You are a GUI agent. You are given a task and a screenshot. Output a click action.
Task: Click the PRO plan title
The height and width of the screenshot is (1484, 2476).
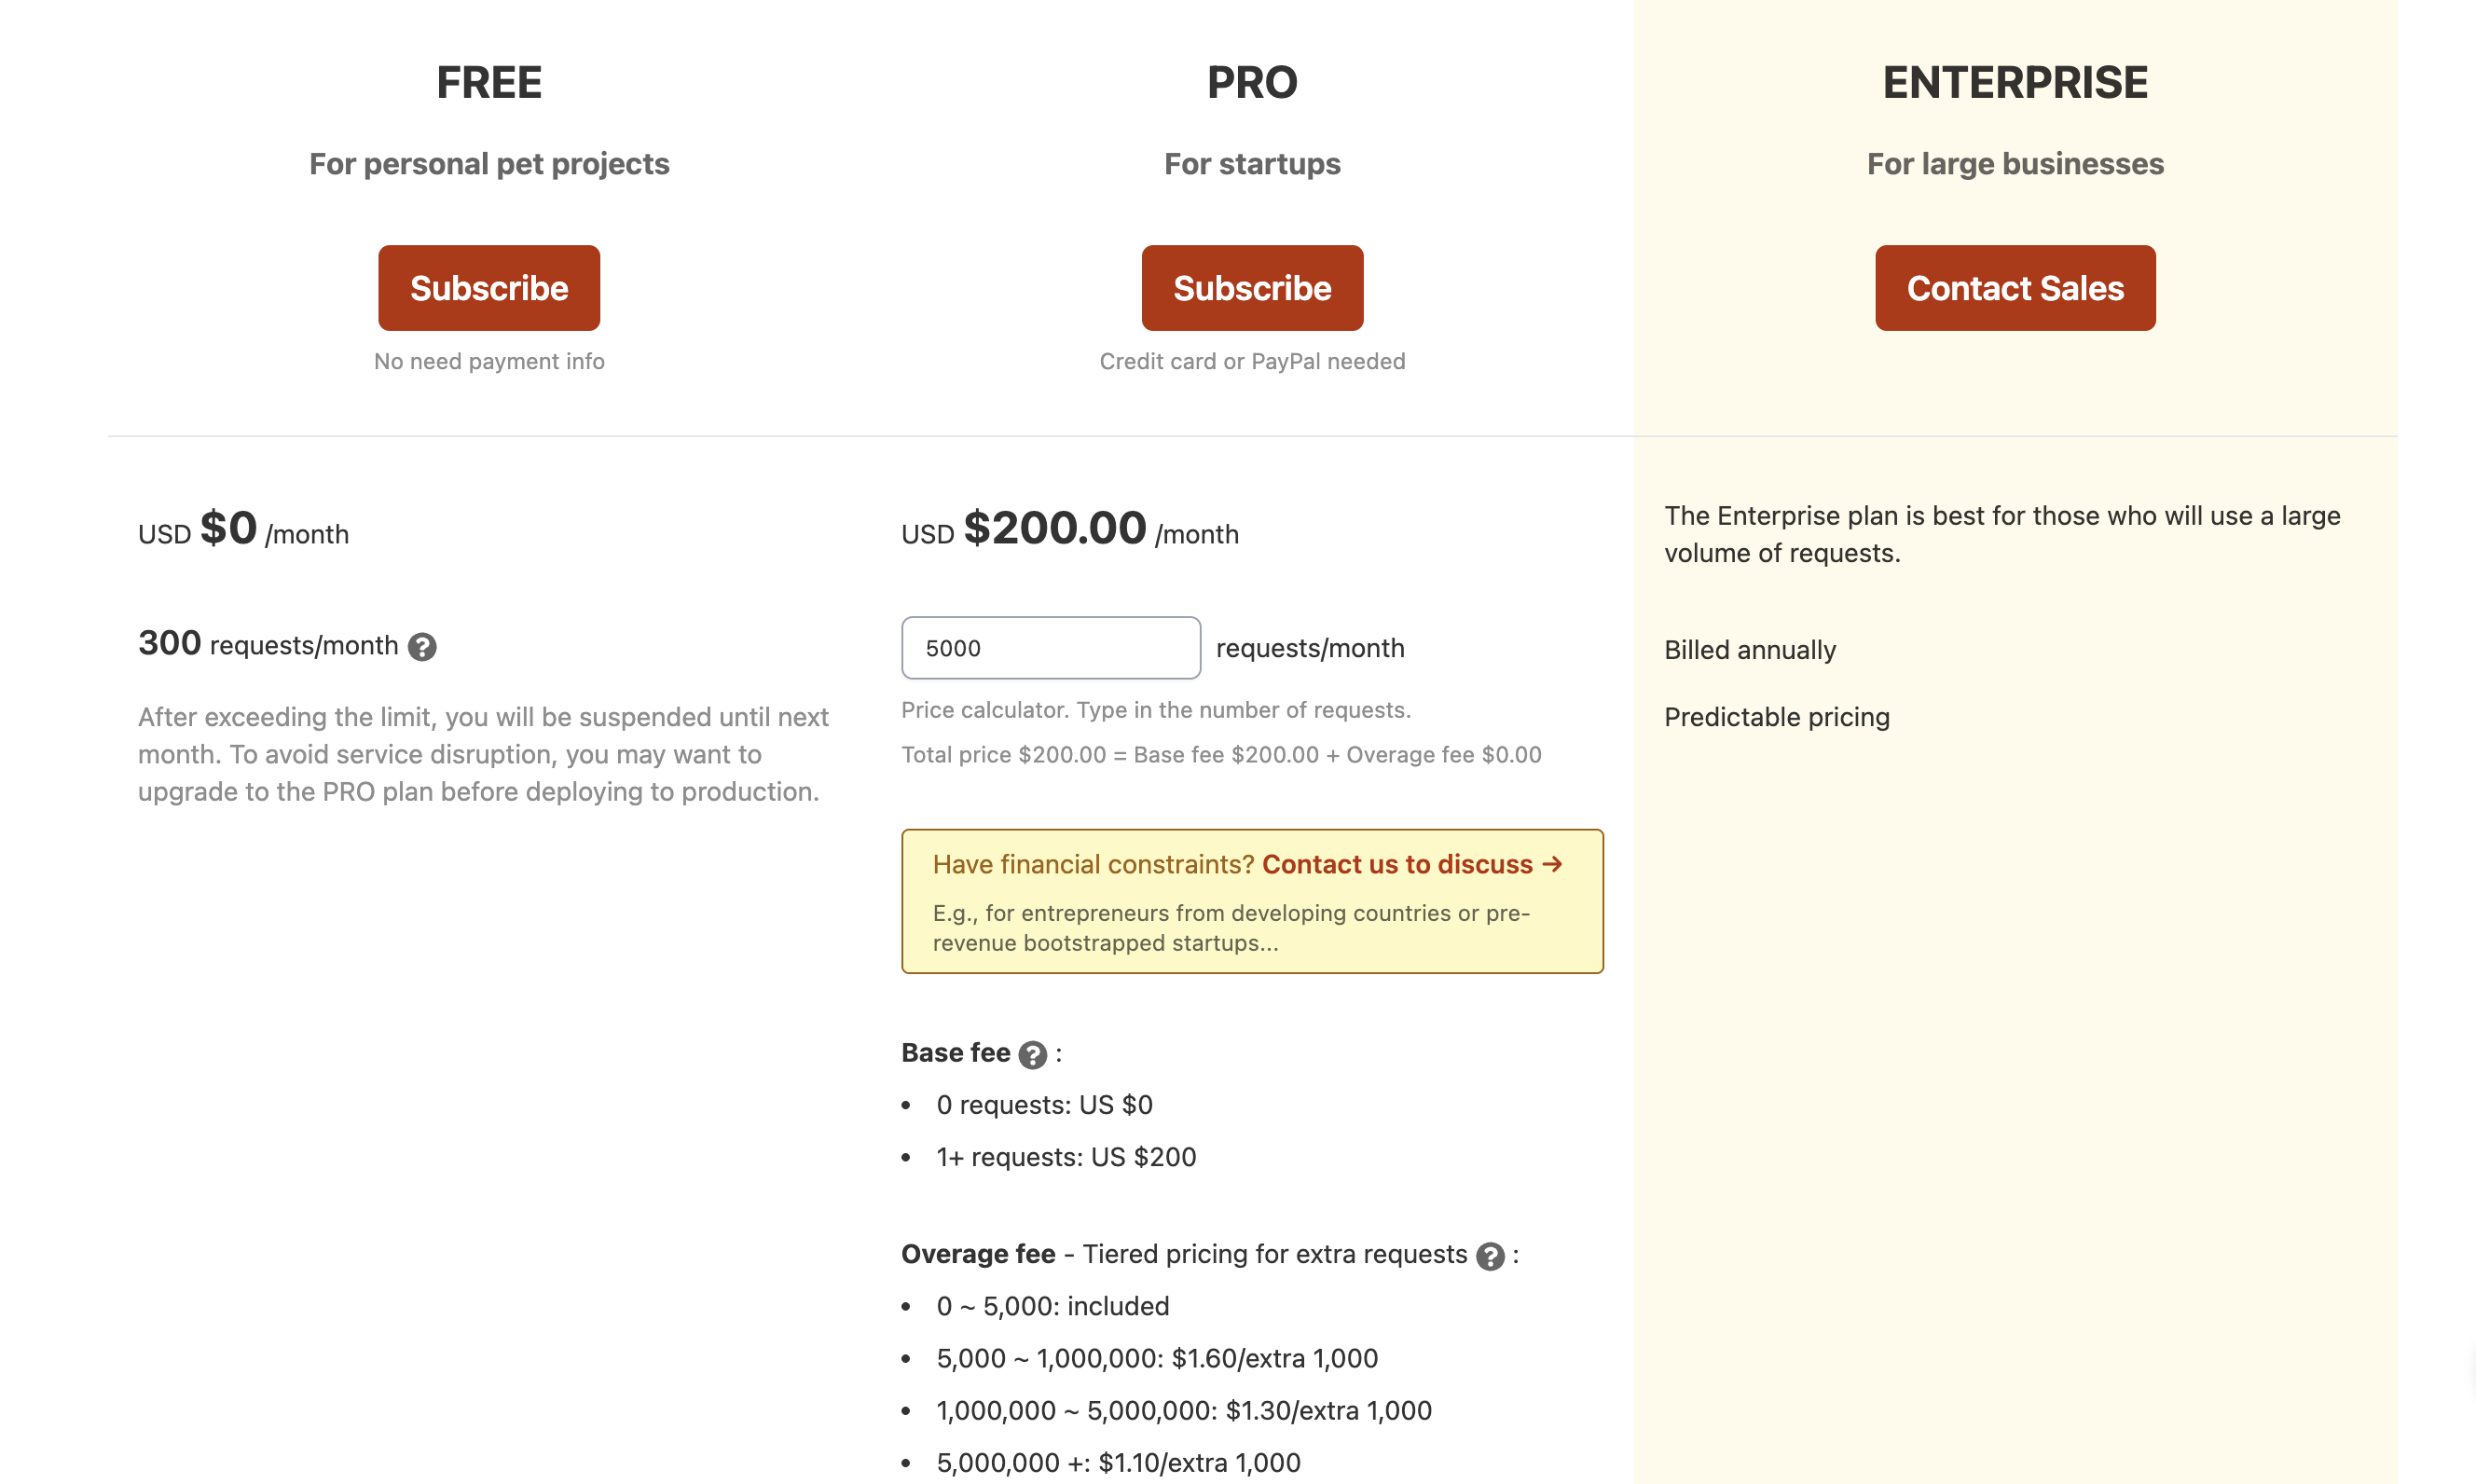coord(1252,82)
